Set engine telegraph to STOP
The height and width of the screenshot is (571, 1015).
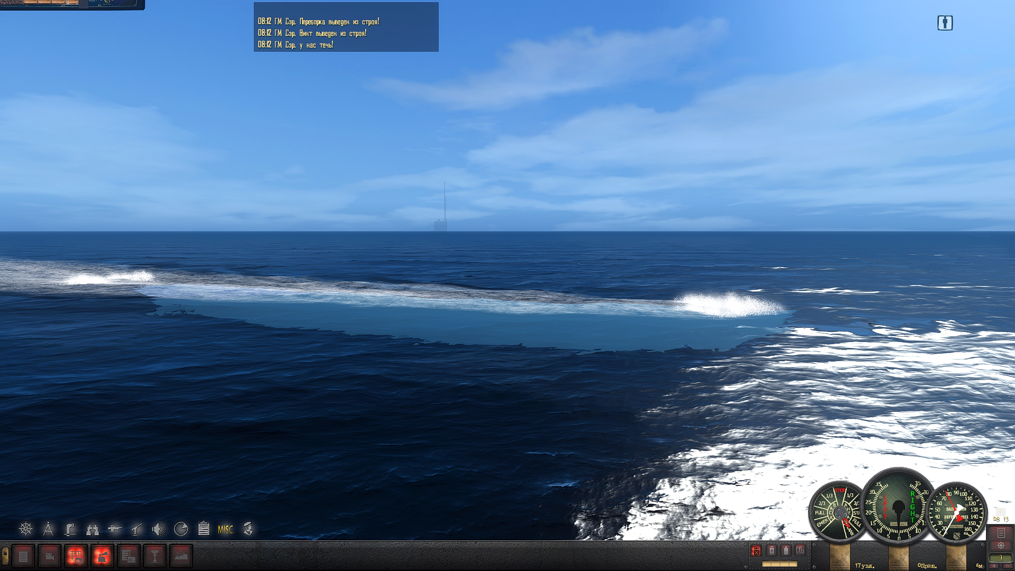click(840, 491)
